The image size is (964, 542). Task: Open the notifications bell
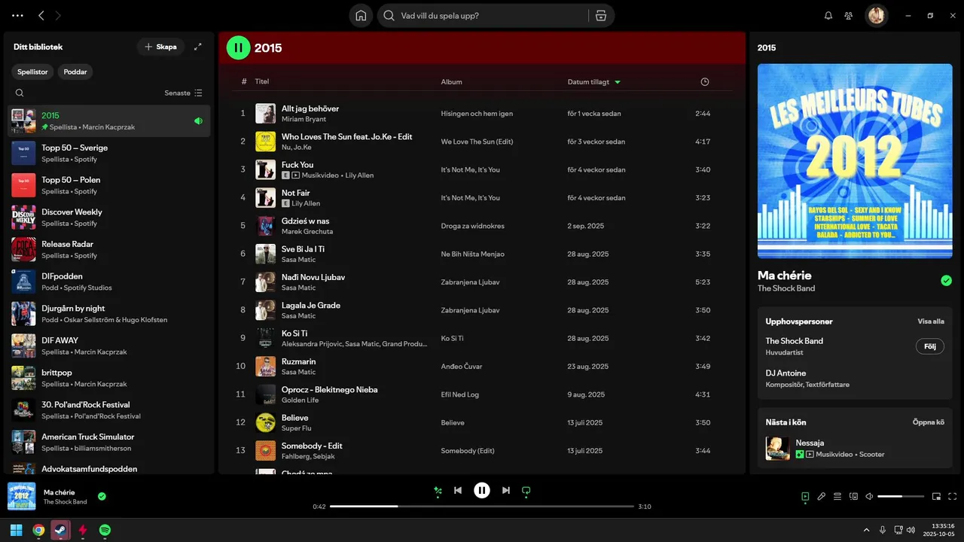(x=828, y=15)
